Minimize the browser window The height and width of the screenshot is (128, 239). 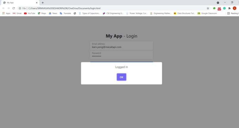(225, 2)
